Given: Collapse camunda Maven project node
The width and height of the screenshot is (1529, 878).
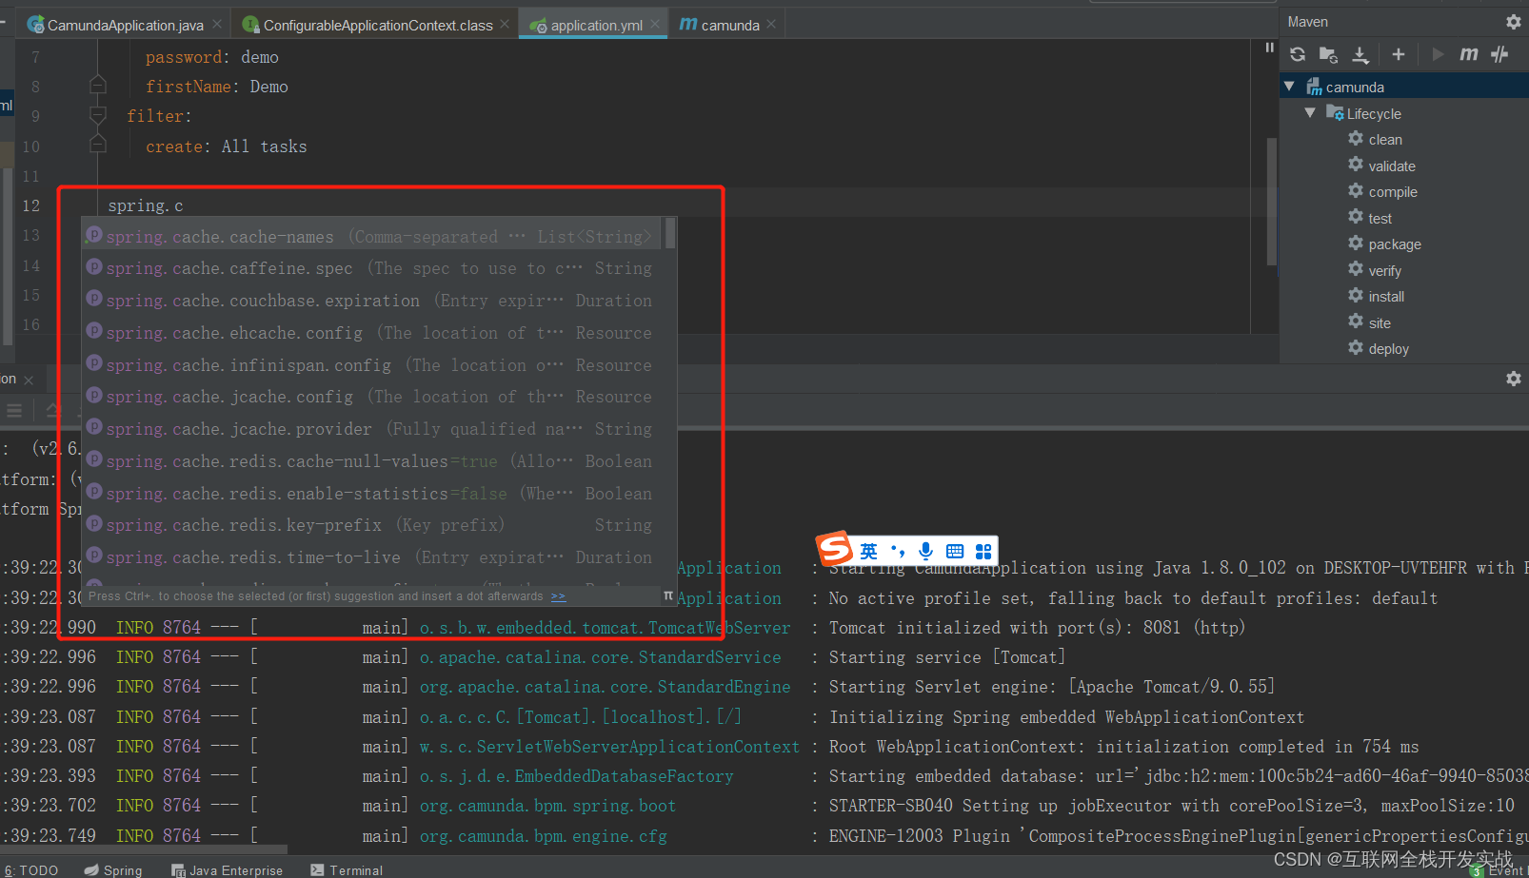Looking at the screenshot, I should 1290,87.
